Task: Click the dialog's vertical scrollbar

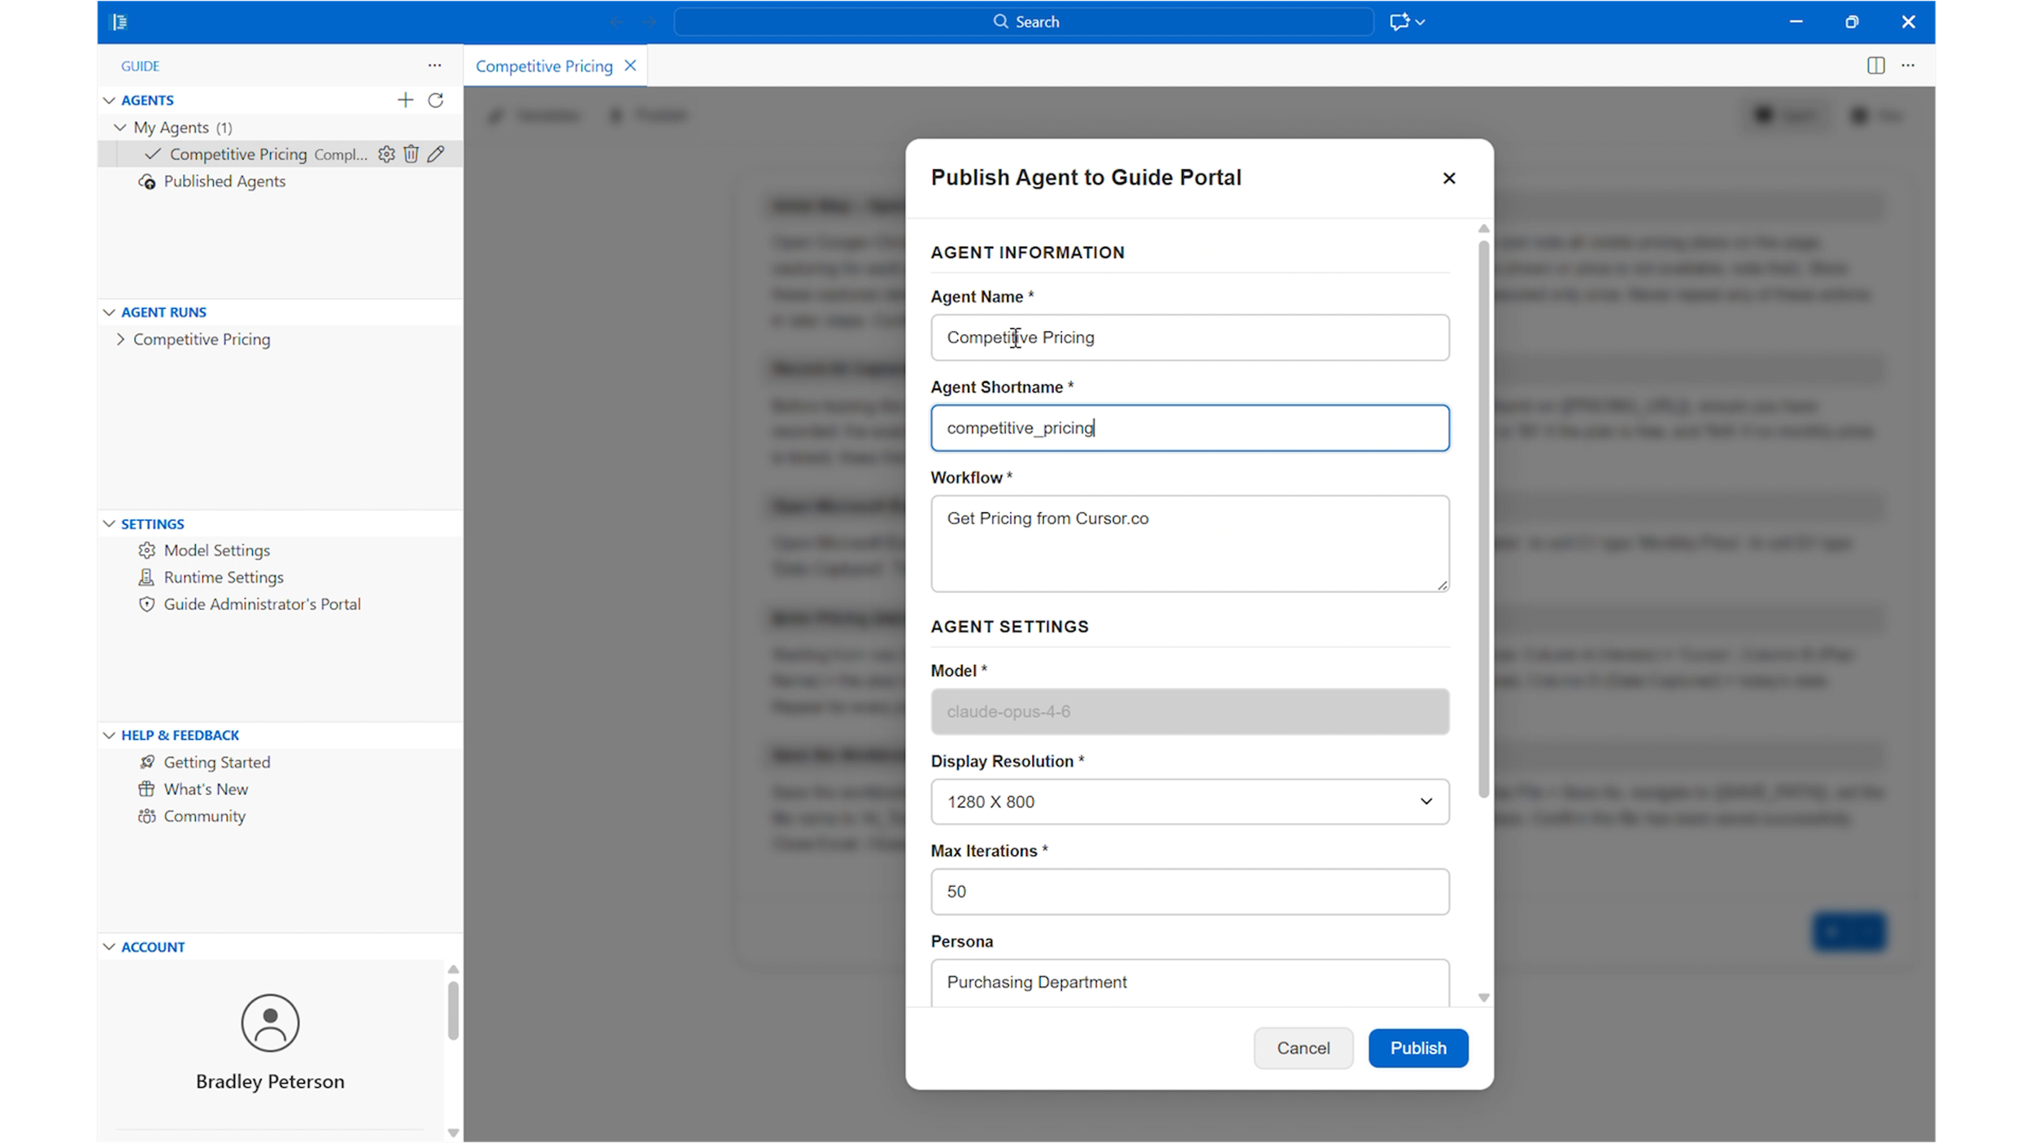Action: [x=1483, y=520]
